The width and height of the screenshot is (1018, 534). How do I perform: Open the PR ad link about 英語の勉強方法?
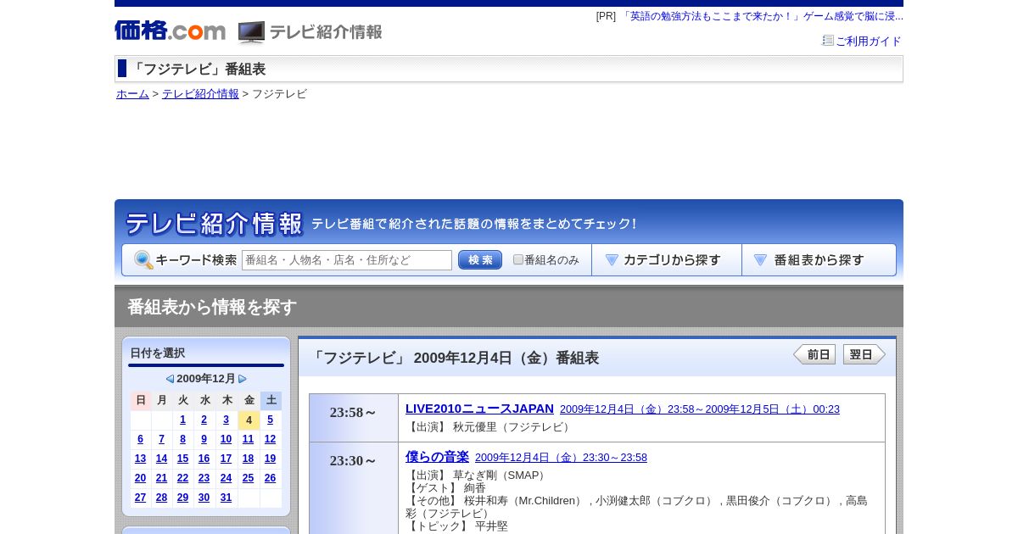click(761, 16)
